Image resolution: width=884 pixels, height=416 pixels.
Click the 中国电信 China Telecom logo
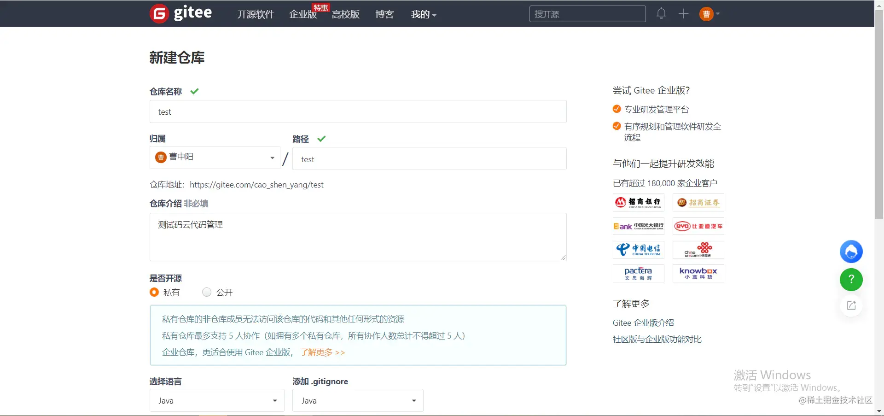pos(638,250)
